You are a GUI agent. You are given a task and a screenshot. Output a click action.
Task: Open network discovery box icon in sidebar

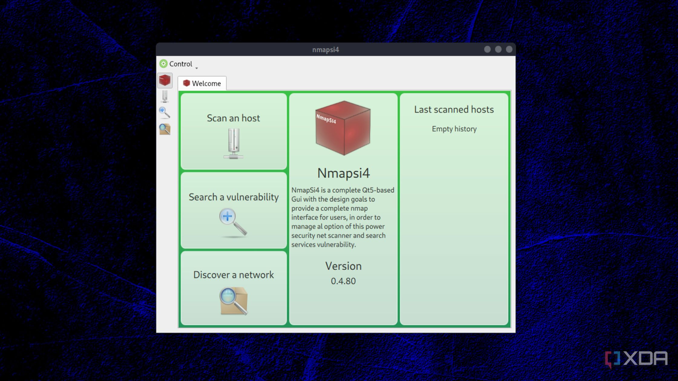[165, 129]
